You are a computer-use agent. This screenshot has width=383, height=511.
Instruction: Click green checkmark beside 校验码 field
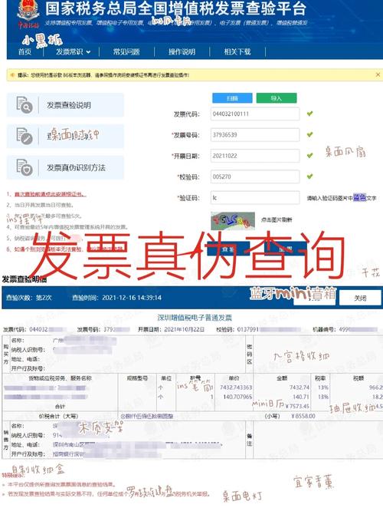click(309, 176)
